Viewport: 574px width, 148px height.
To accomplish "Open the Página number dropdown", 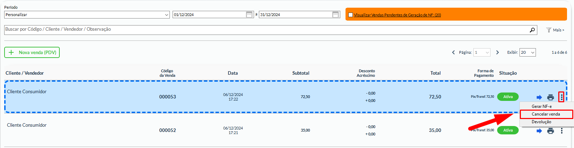I will coord(482,52).
